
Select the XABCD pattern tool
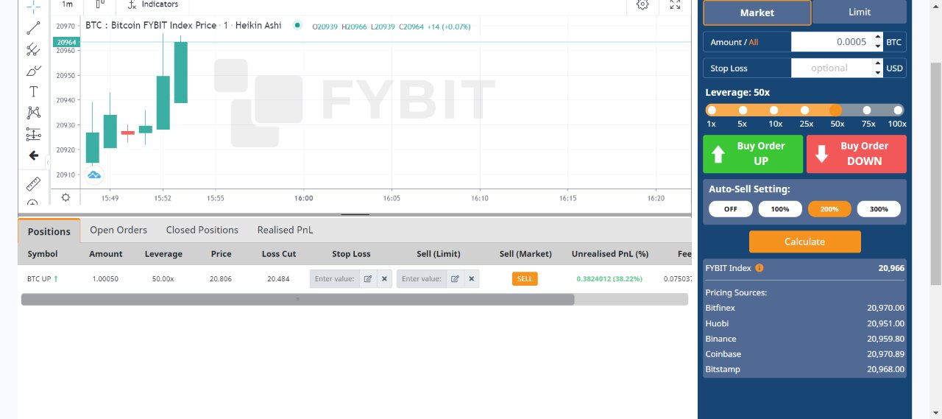33,113
